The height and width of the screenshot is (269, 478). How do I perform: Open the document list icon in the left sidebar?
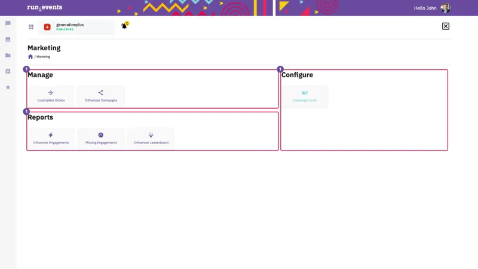[8, 71]
